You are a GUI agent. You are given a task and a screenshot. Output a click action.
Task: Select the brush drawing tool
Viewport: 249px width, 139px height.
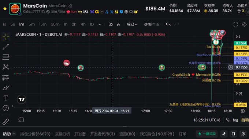[6, 88]
